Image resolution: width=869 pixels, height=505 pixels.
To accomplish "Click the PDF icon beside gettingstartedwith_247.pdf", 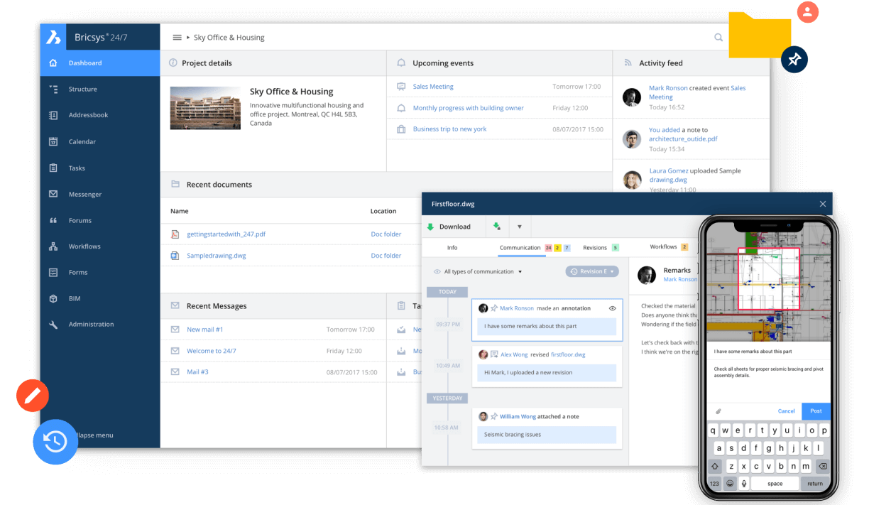I will (x=175, y=234).
